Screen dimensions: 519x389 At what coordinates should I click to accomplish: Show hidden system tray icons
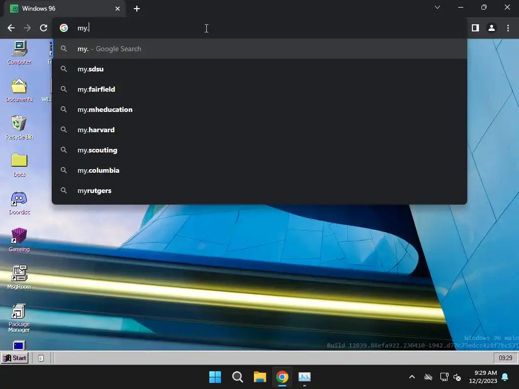click(x=412, y=377)
